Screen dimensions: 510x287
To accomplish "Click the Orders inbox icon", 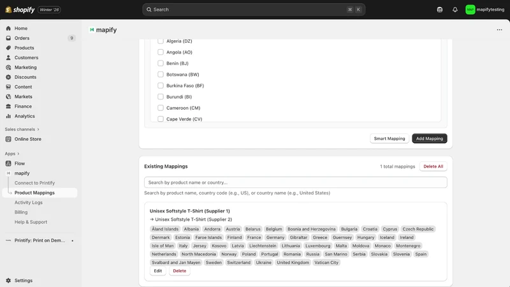I will (8, 38).
